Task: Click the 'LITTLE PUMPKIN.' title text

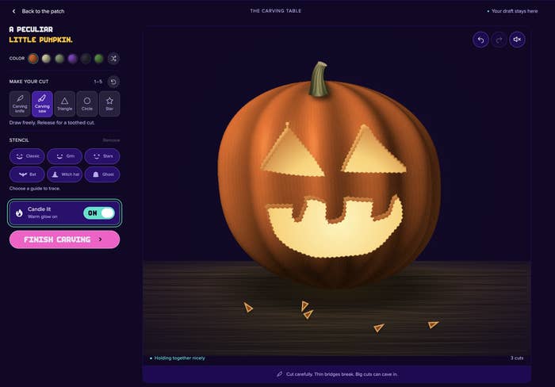Action: pos(40,40)
